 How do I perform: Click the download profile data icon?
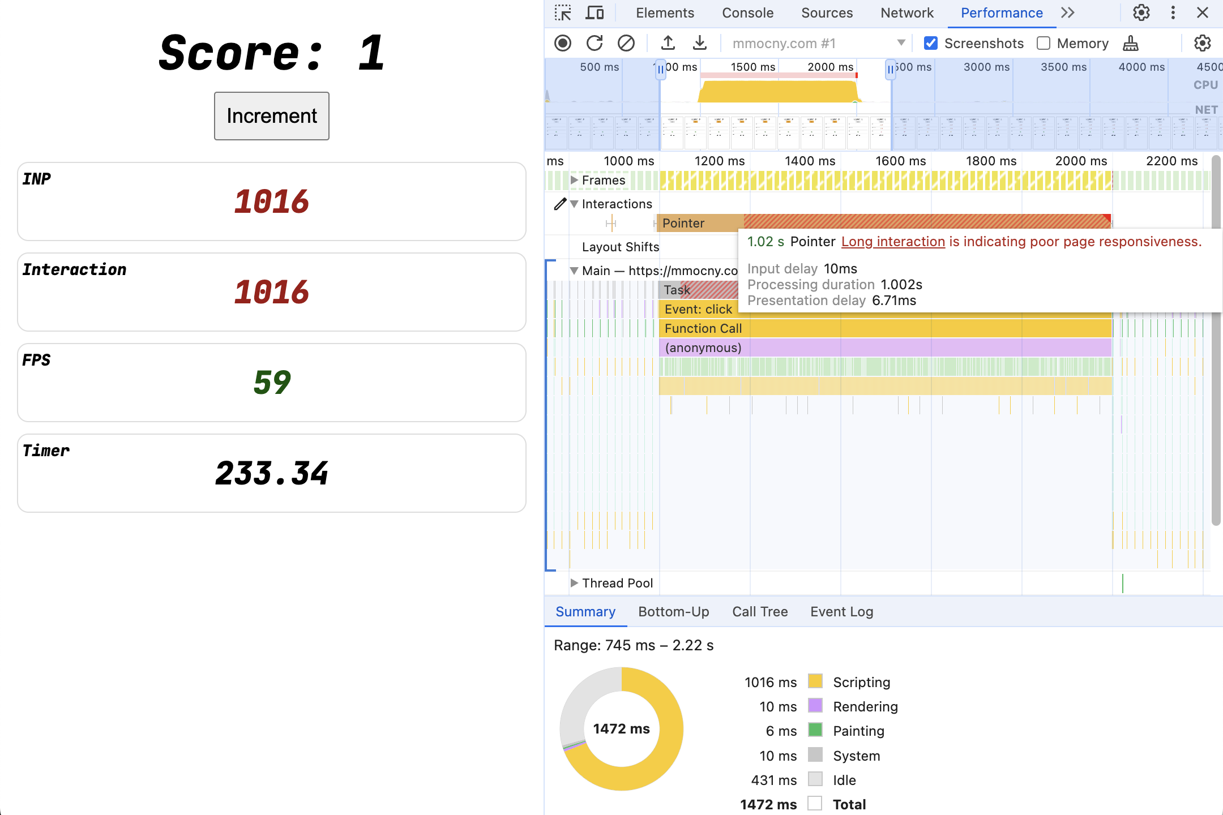699,42
